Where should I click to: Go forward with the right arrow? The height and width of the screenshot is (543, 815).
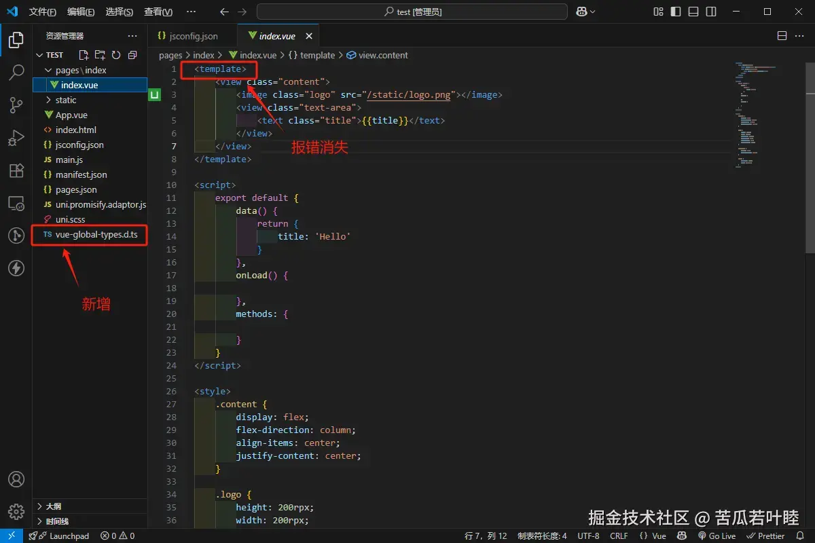tap(242, 12)
